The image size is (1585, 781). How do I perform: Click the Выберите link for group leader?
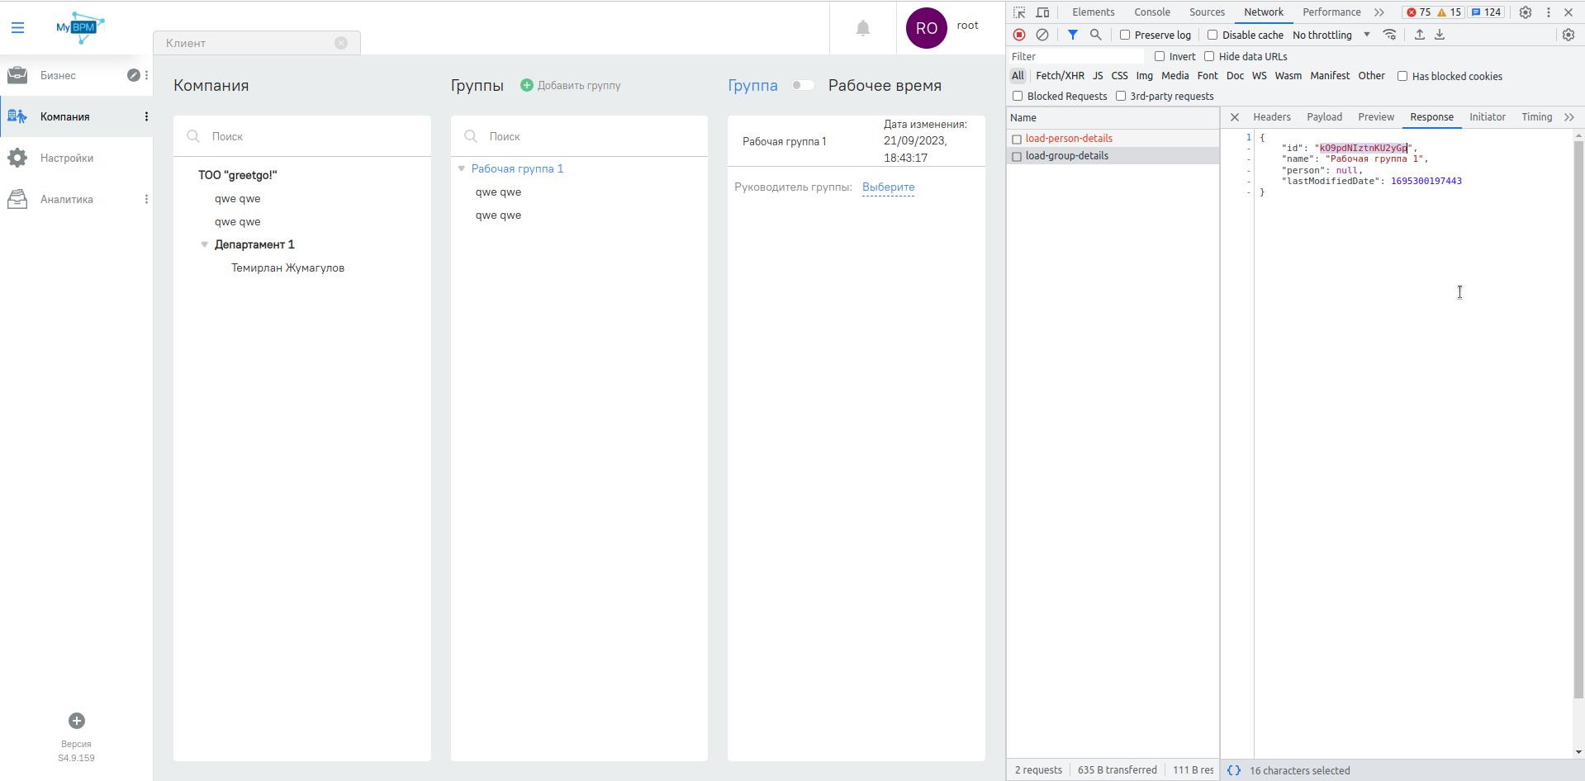tap(888, 187)
